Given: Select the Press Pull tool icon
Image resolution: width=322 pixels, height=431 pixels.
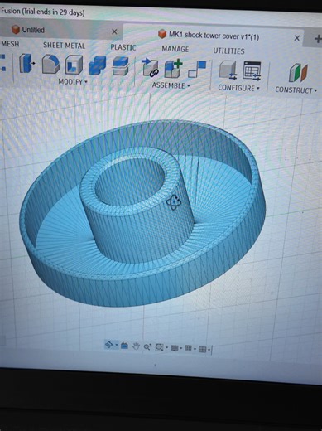Looking at the screenshot, I should pyautogui.click(x=26, y=64).
